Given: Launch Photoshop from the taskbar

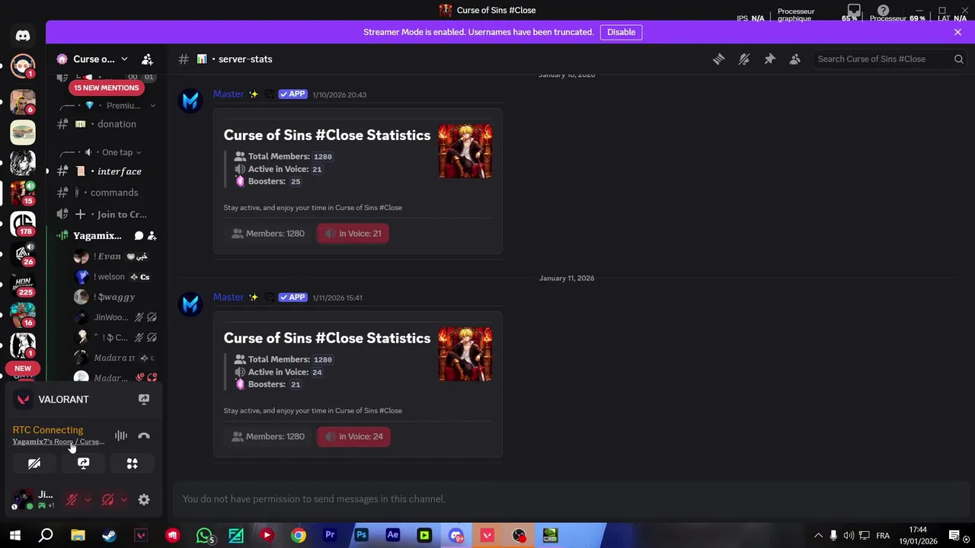Looking at the screenshot, I should [x=361, y=535].
